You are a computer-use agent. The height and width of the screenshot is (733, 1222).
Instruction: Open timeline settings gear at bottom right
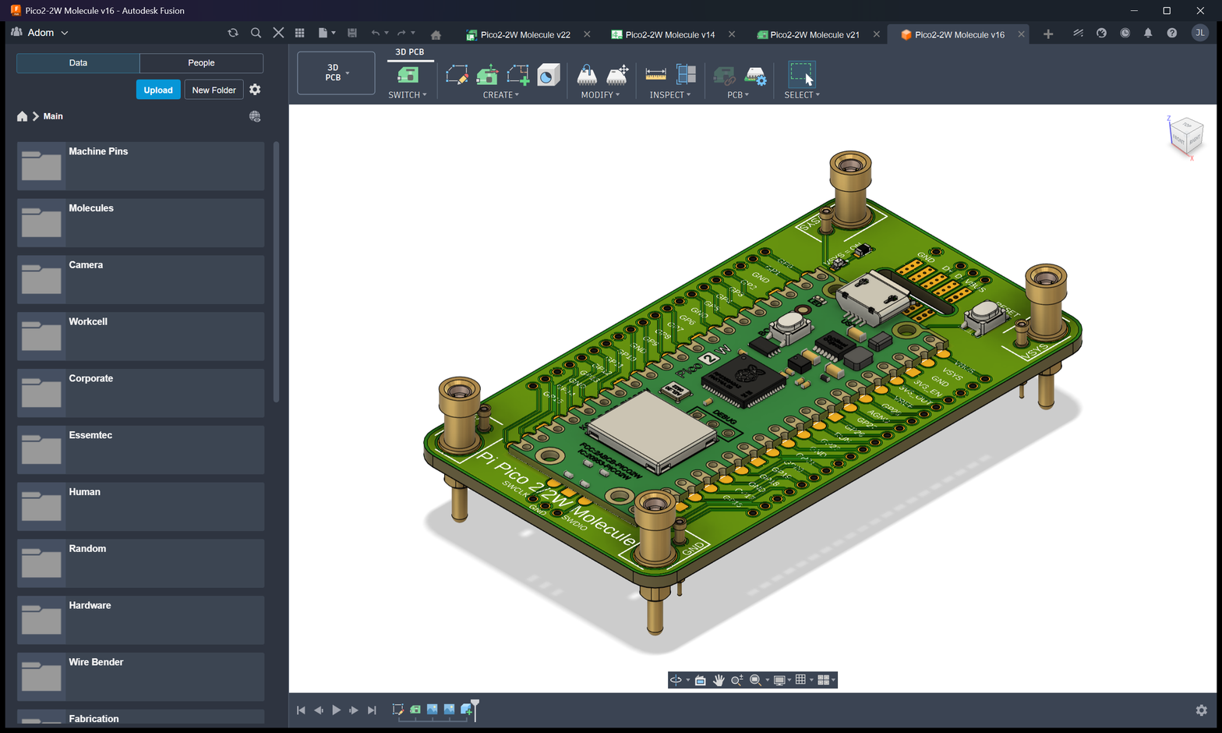tap(1201, 710)
